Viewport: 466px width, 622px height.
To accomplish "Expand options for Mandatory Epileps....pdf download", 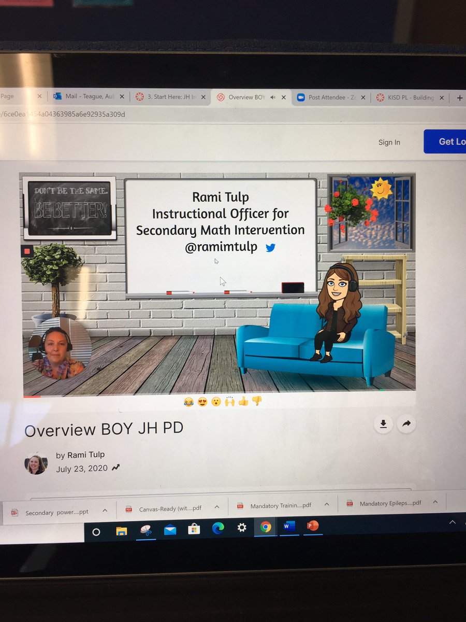I will (435, 502).
